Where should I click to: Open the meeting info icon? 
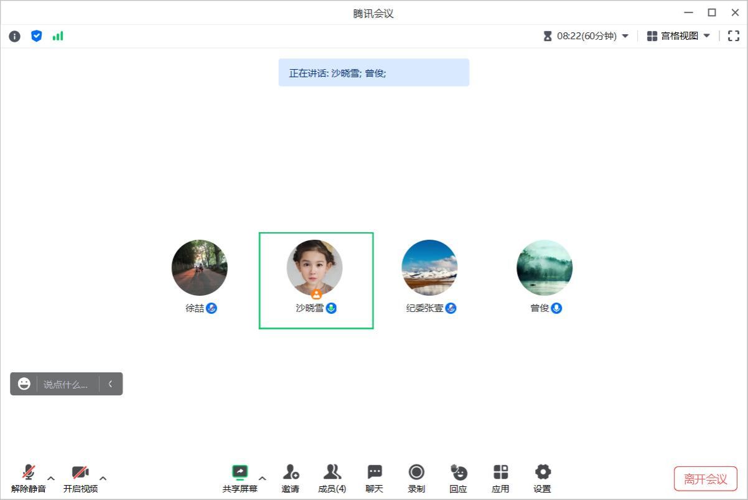point(14,36)
